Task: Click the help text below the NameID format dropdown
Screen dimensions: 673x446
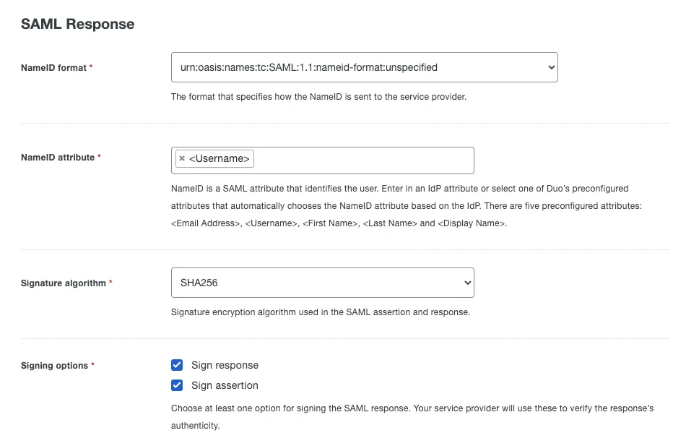Action: (318, 97)
